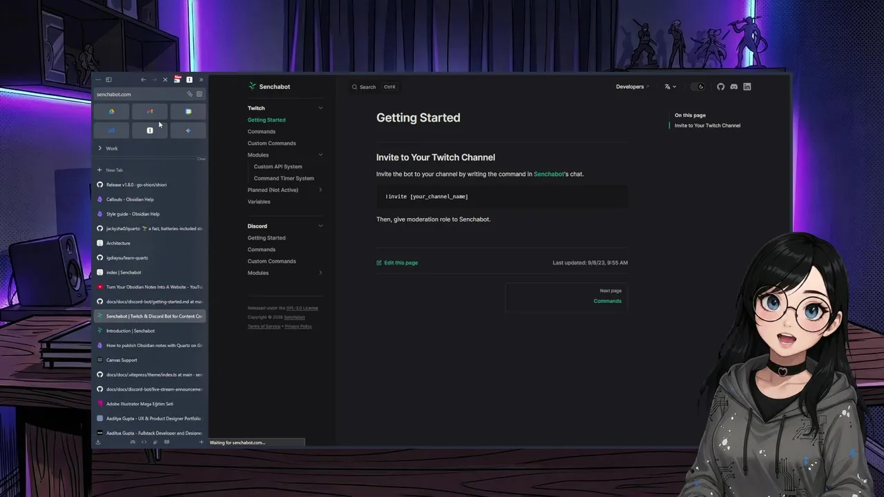Switch to Canvas Support tab

point(150,360)
